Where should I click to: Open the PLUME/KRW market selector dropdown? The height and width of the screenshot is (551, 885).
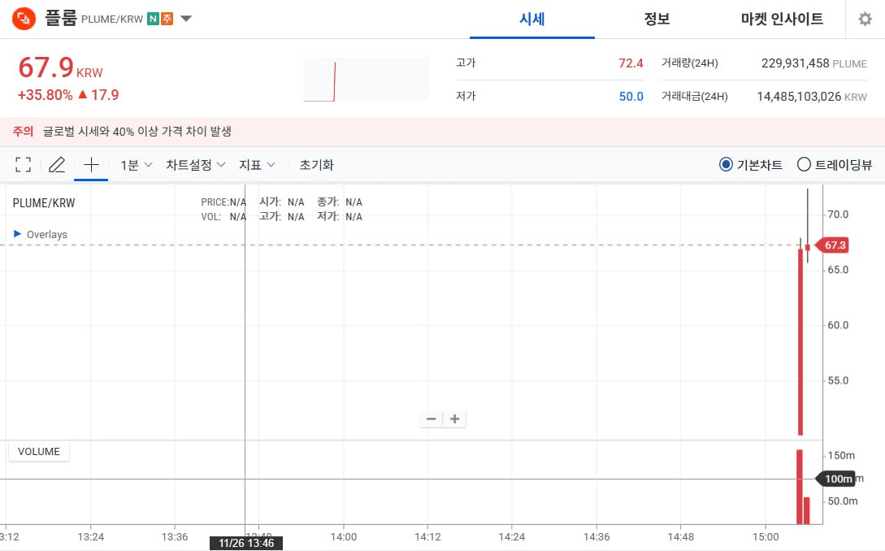(186, 19)
